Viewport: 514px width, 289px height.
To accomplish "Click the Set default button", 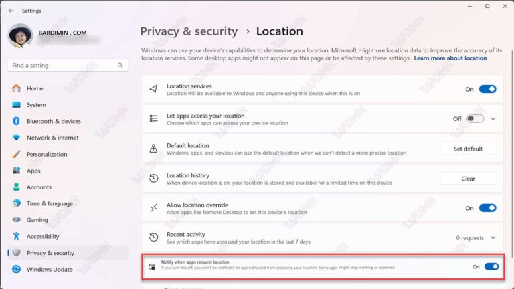I will coord(468,149).
